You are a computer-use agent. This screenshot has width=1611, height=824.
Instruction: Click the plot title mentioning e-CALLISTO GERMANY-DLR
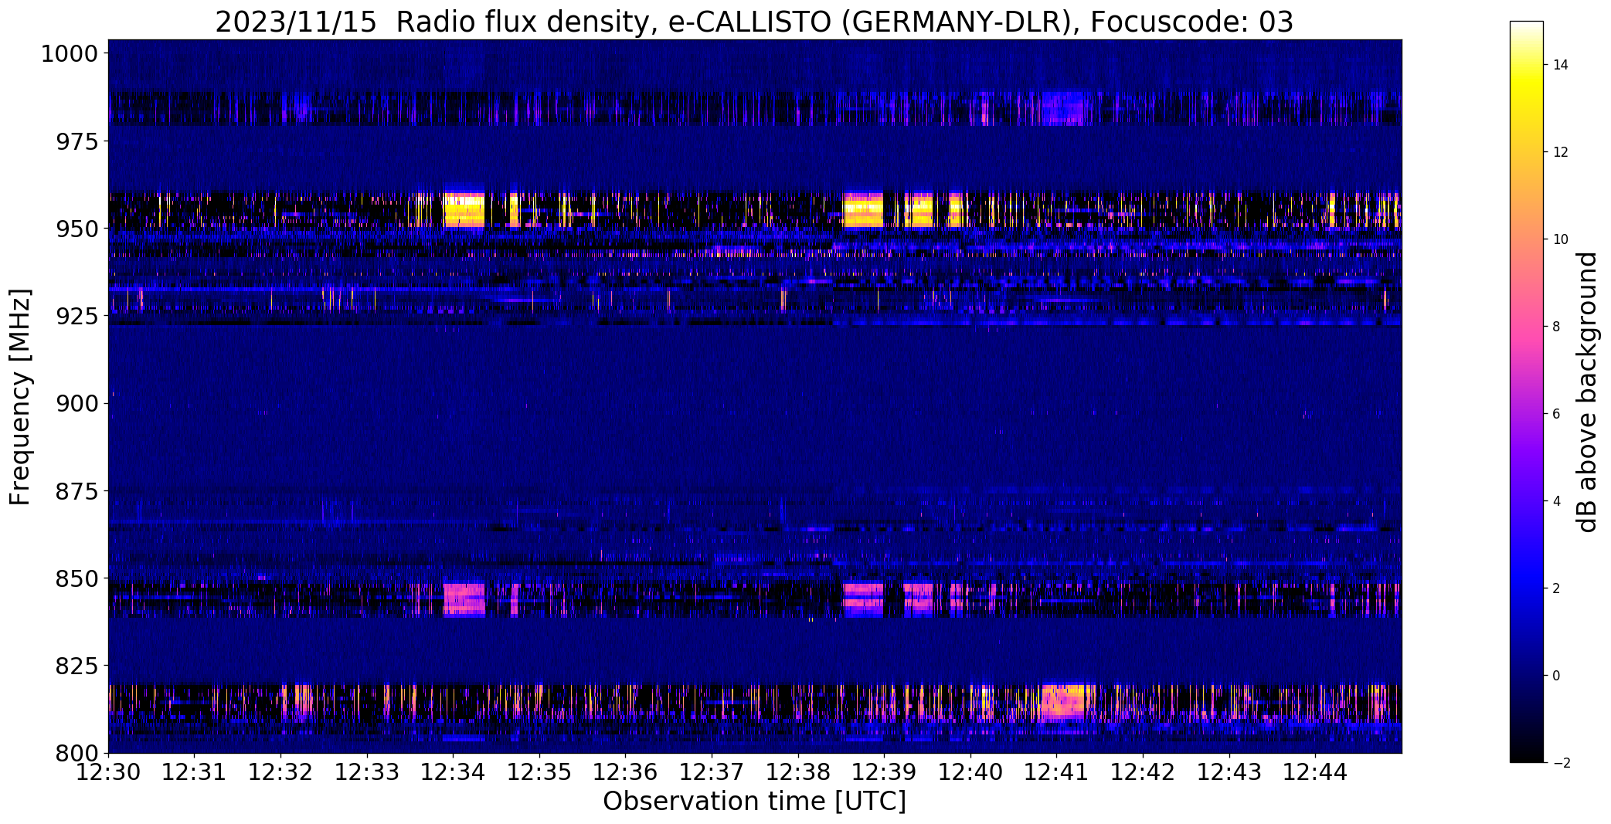[x=754, y=22]
